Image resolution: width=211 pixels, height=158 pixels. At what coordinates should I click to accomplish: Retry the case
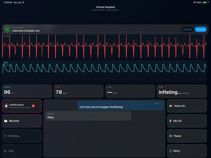[187, 151]
